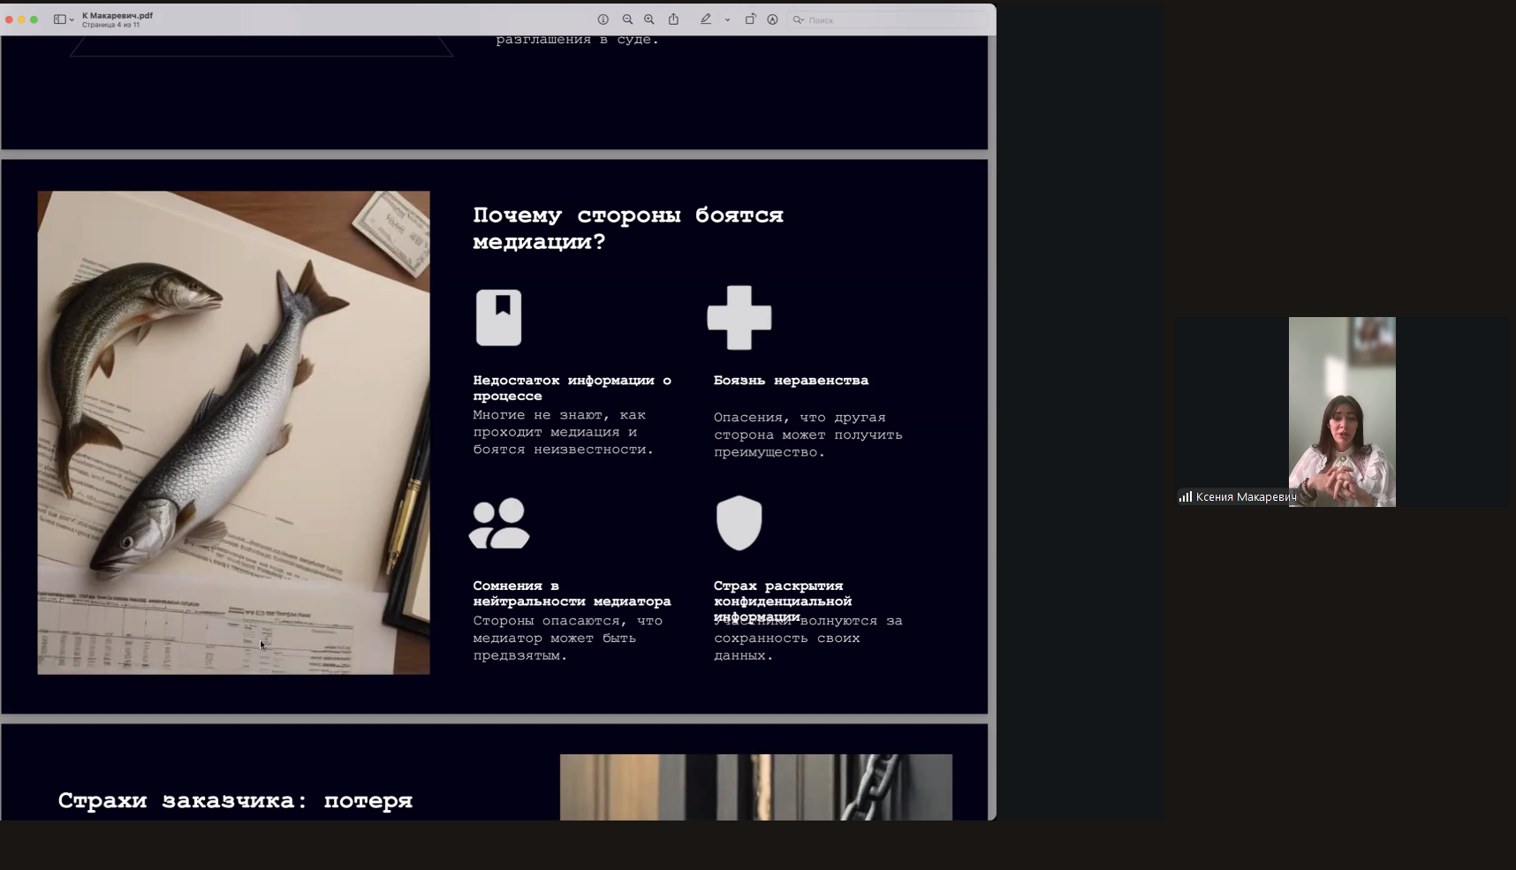Click the bookmark icon above Недостаток информации
This screenshot has width=1516, height=870.
tap(499, 317)
